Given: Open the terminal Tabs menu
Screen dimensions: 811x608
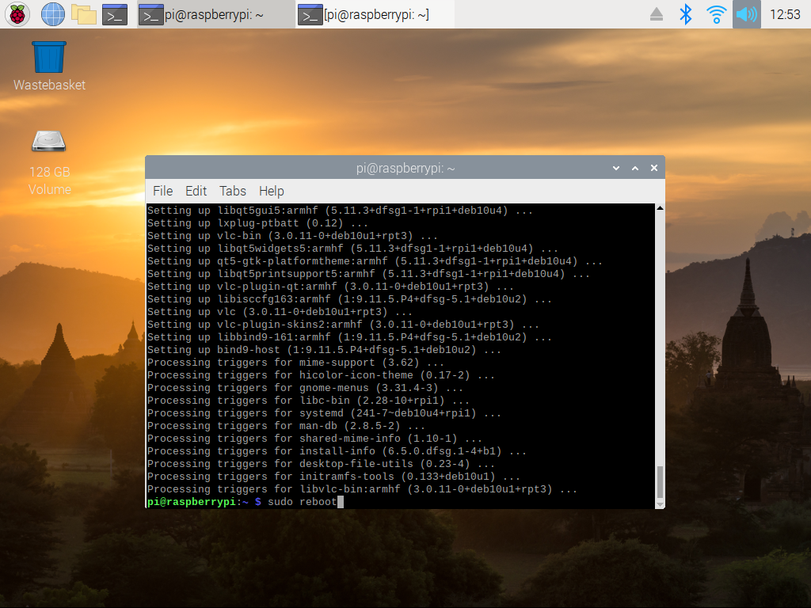Looking at the screenshot, I should tap(233, 192).
